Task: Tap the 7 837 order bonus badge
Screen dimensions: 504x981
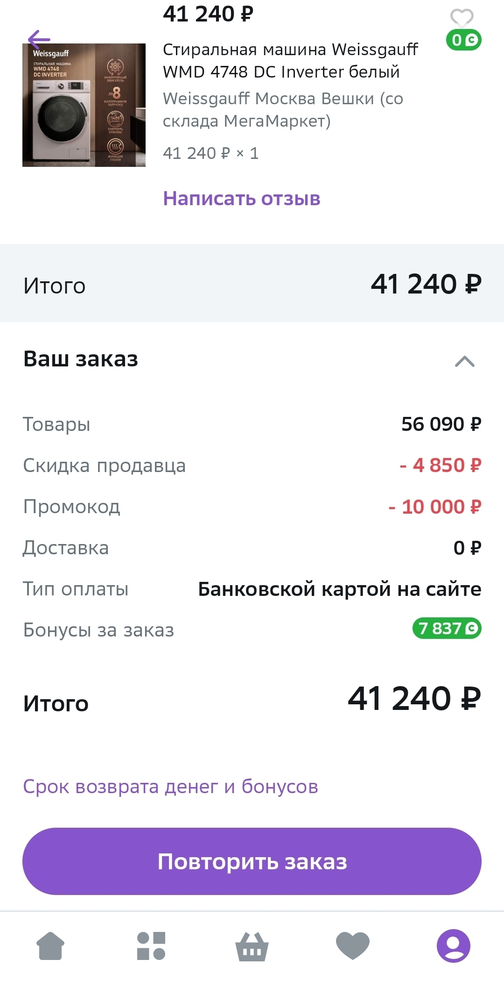Action: click(447, 629)
